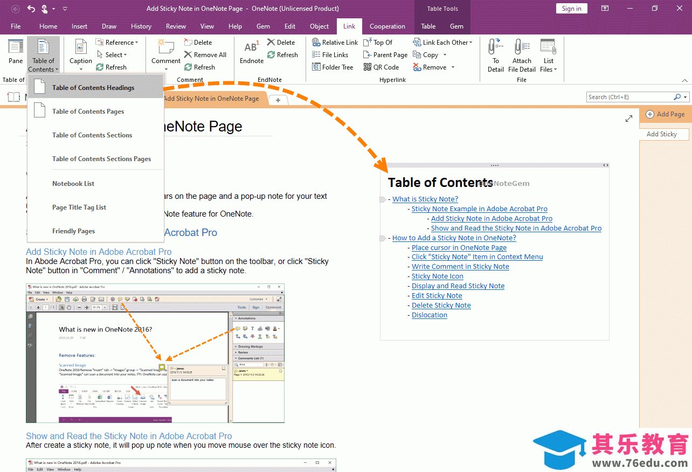The height and width of the screenshot is (472, 692).
Task: Click Delete in the EndNote group
Action: (281, 43)
